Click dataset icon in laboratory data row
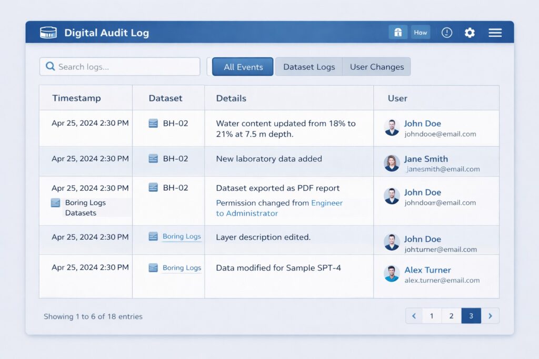 153,159
